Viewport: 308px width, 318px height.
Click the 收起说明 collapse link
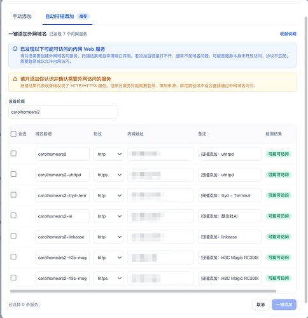coord(288,34)
